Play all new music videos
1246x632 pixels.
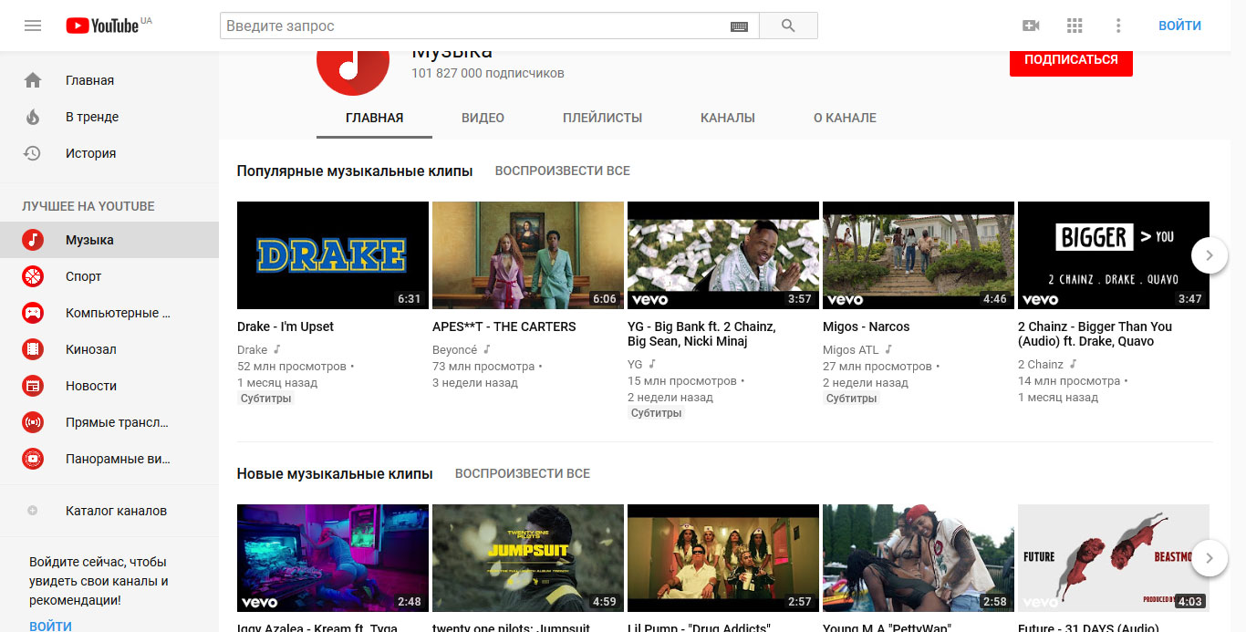[x=523, y=473]
